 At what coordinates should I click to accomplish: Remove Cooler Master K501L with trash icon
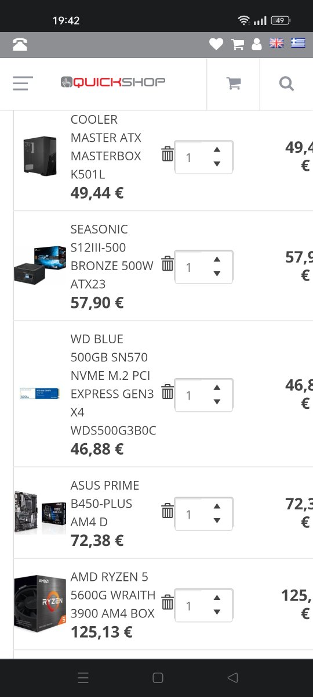pyautogui.click(x=168, y=154)
